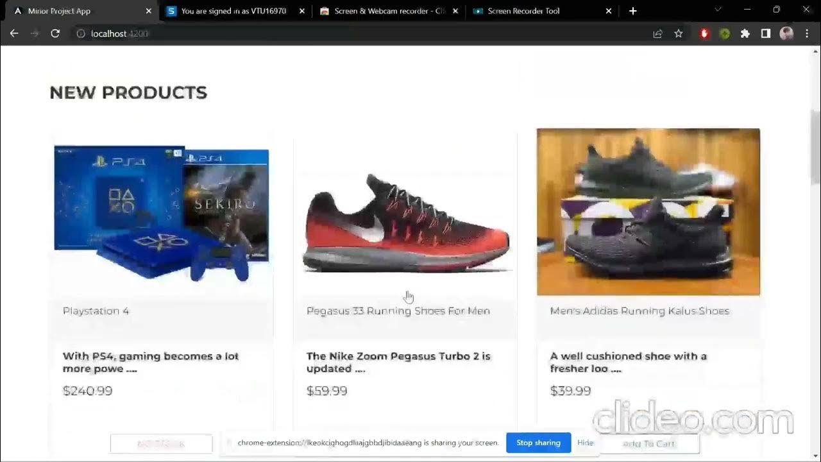Click the Stop sharing button
Image resolution: width=821 pixels, height=462 pixels.
tap(538, 443)
